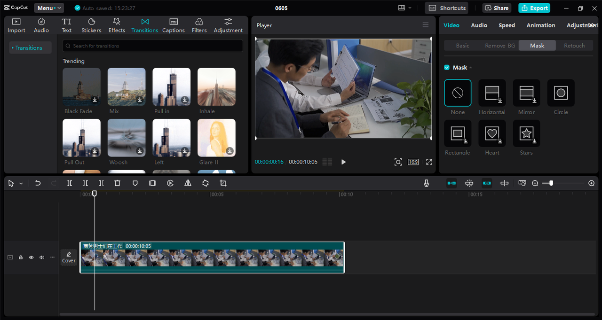Open the Import media tab
The image size is (602, 320).
(x=16, y=25)
